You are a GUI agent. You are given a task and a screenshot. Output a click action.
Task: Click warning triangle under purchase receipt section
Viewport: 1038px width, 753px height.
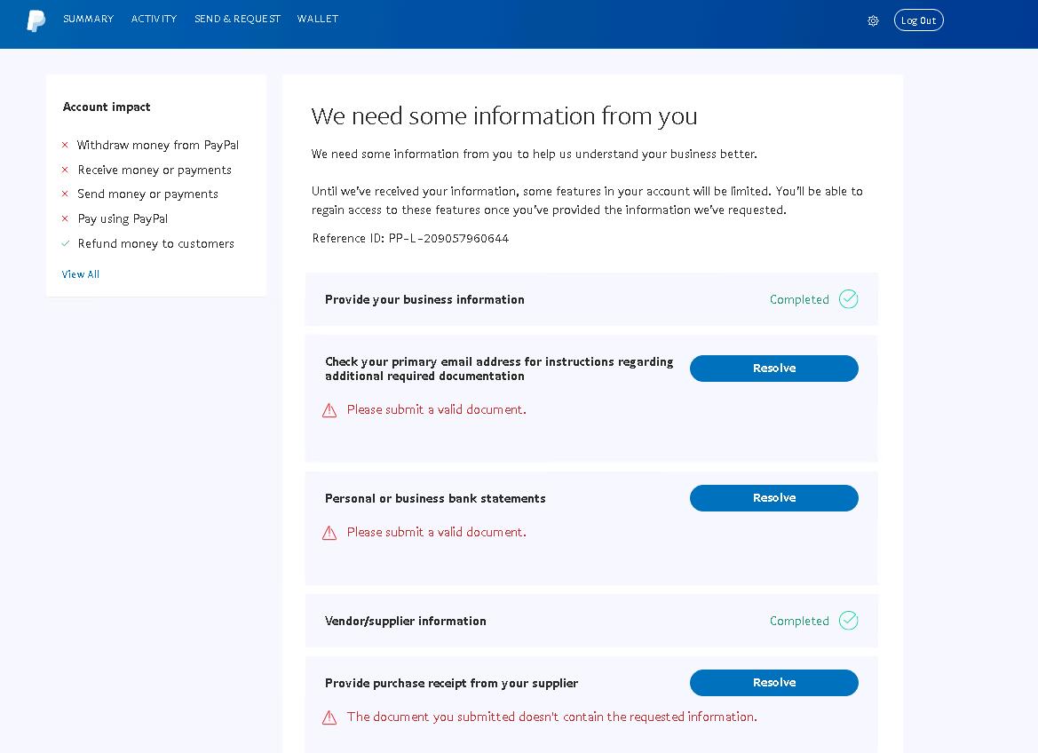coord(329,717)
